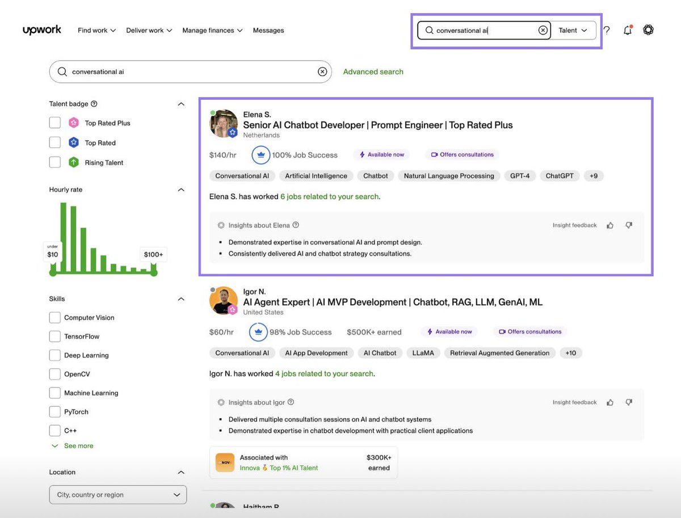681x518 pixels.
Task: Check the C++ skill checkbox
Action: coord(55,430)
